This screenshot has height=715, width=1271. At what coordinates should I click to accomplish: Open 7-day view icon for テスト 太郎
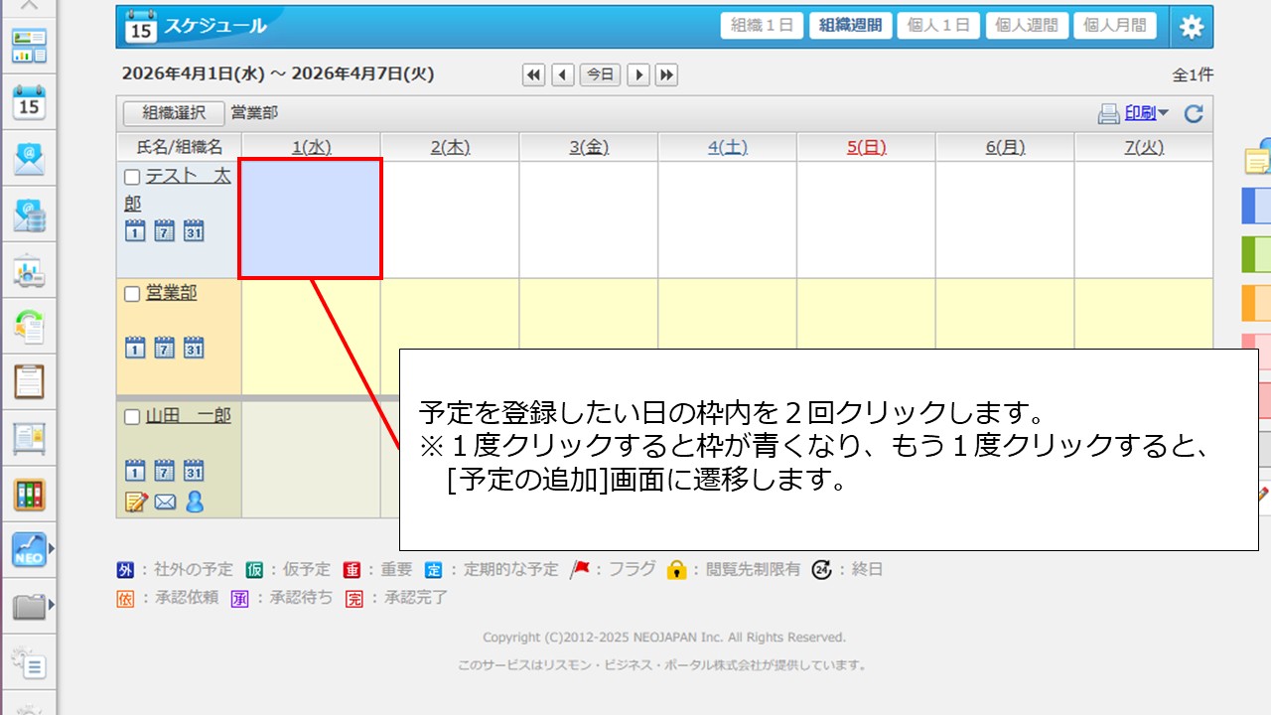pyautogui.click(x=165, y=230)
